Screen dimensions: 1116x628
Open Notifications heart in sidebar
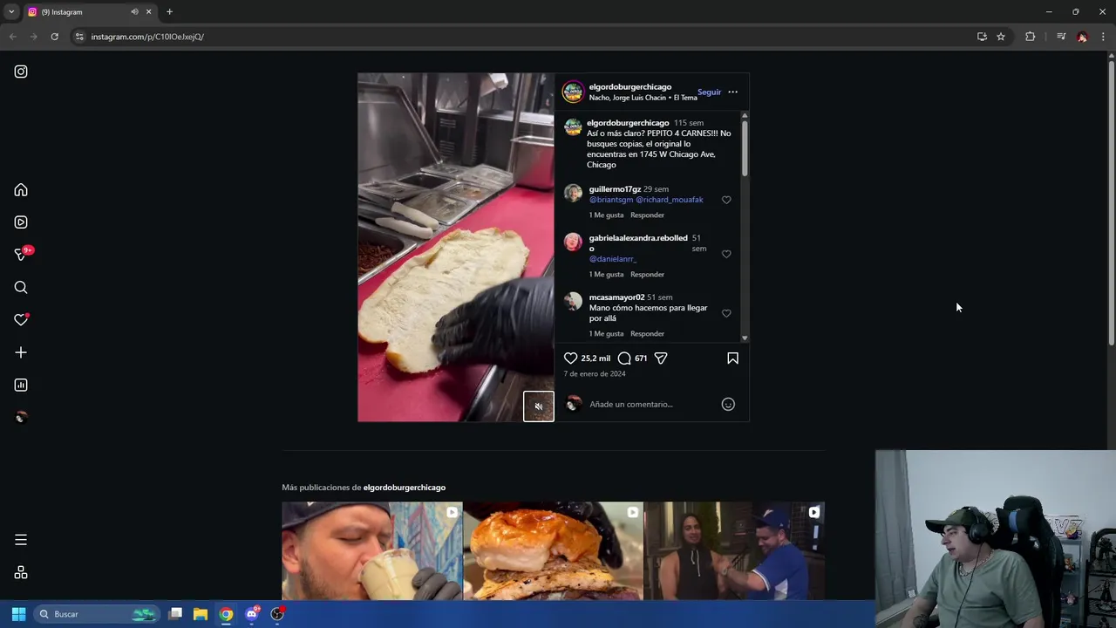click(21, 320)
